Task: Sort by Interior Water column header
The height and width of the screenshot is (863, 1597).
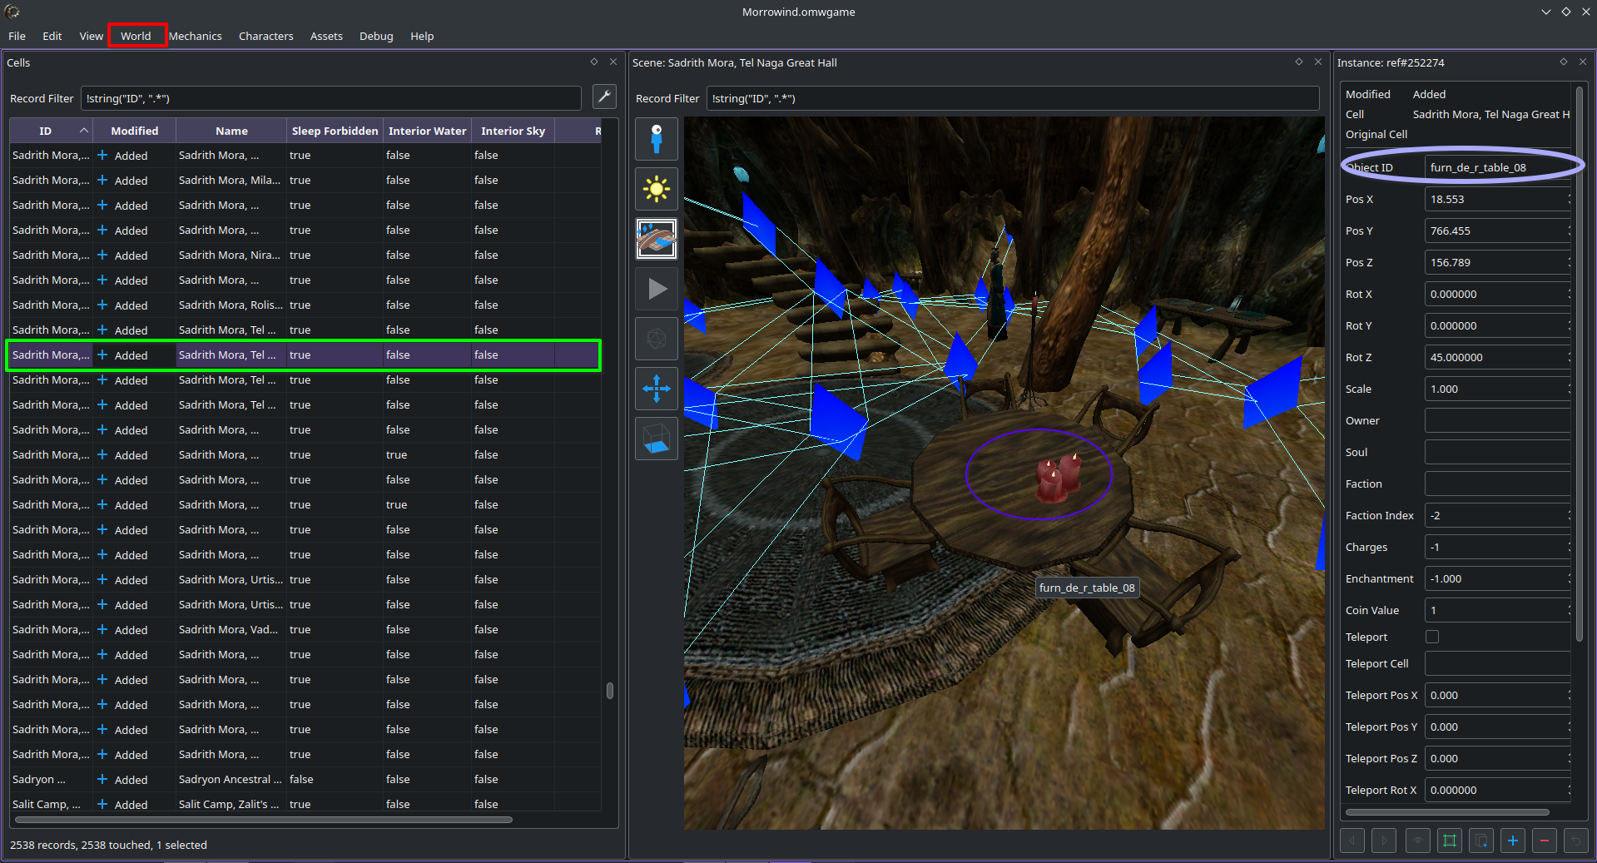Action: pyautogui.click(x=427, y=131)
